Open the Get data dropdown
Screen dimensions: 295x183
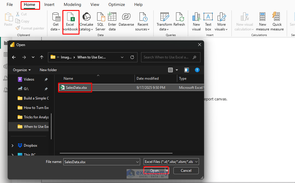click(x=56, y=22)
